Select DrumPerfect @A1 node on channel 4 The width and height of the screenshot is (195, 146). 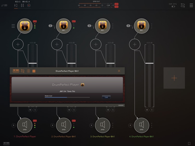[141, 26]
